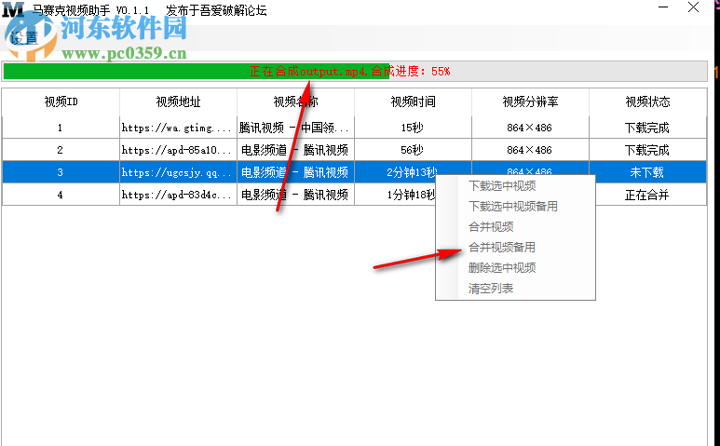Select URL cell https://apd-85a10...
This screenshot has width=720, height=446.
click(178, 150)
